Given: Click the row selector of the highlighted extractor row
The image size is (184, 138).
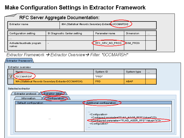Looking at the screenshot, I should coord(11,82).
